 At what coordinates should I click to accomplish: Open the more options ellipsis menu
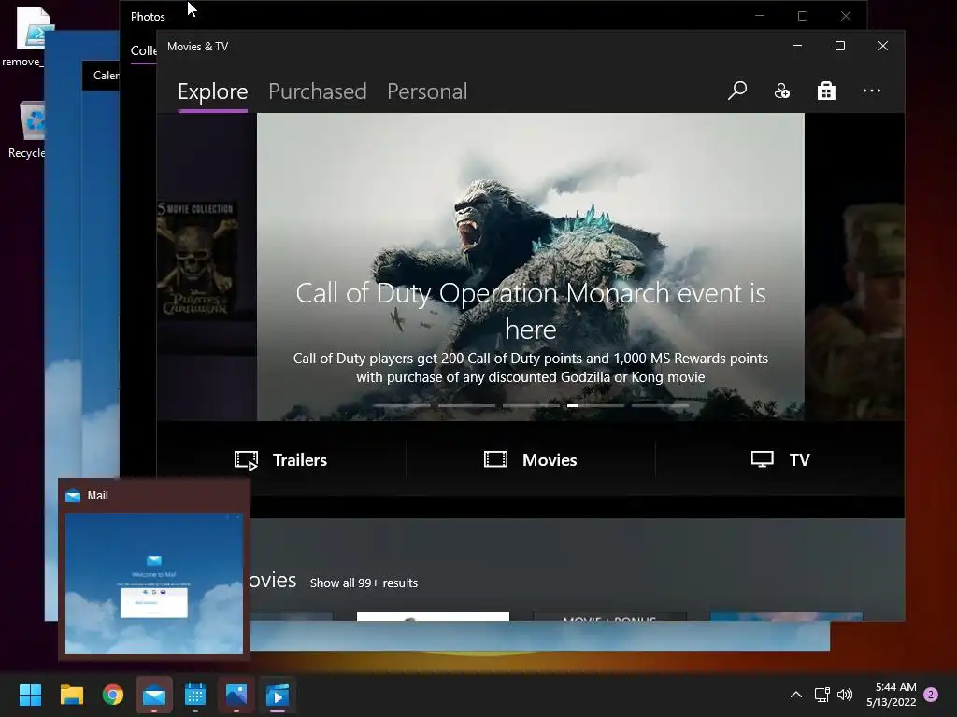(872, 91)
